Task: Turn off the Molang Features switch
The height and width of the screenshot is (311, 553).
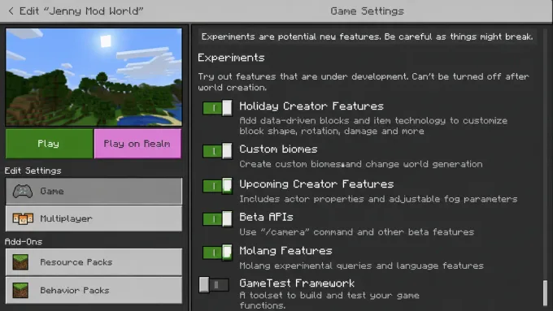Action: click(x=217, y=253)
